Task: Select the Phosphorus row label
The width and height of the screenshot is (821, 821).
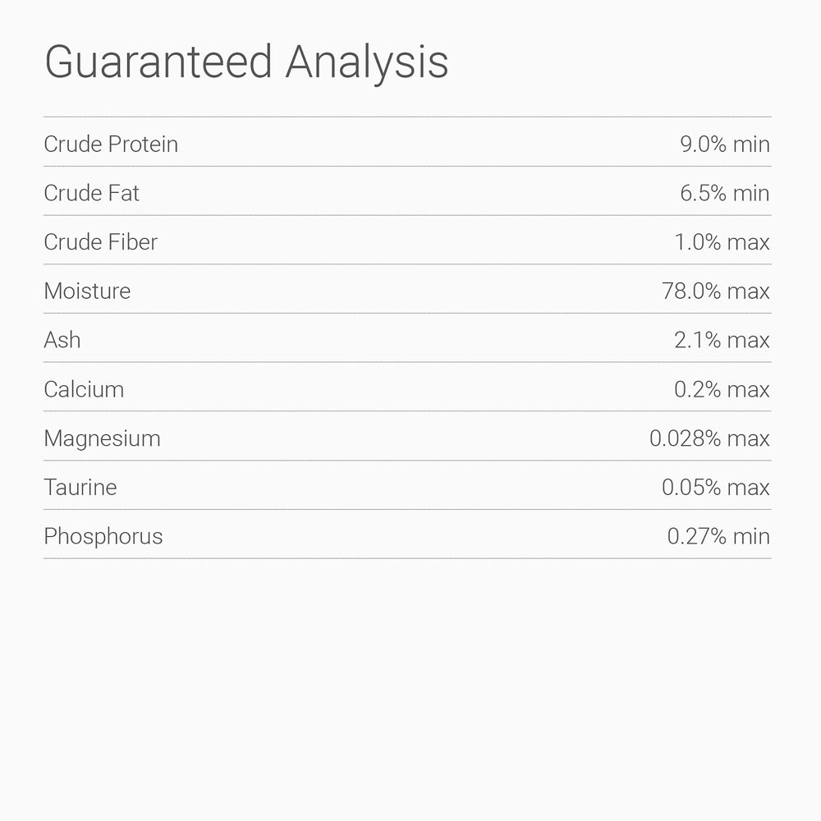Action: (x=103, y=536)
